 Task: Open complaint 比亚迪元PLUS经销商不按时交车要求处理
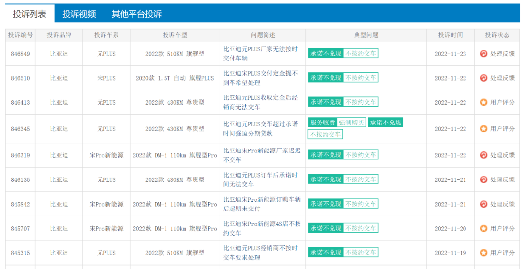pyautogui.click(x=260, y=253)
